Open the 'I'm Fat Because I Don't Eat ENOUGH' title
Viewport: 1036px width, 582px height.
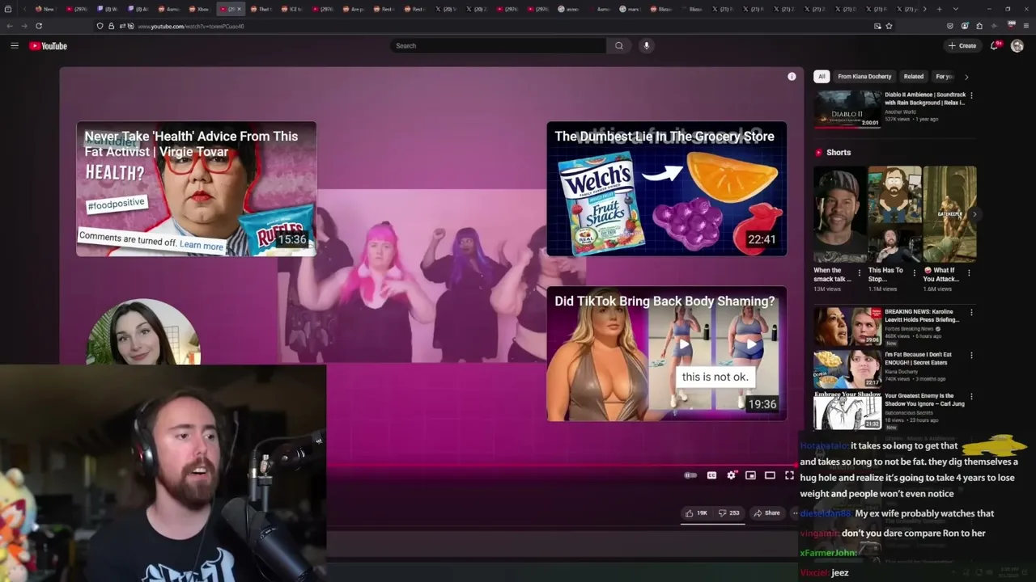coord(918,359)
